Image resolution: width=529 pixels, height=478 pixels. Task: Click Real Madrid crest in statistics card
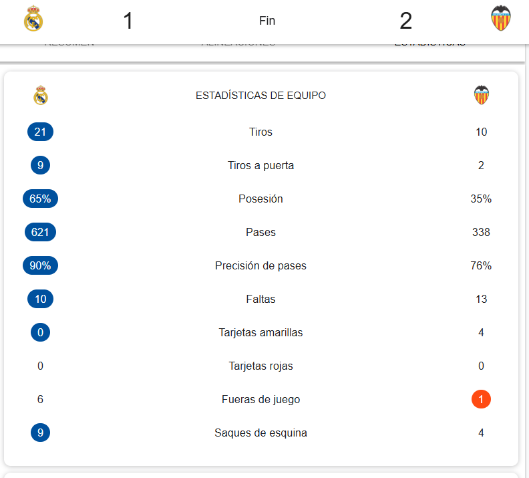click(x=41, y=96)
